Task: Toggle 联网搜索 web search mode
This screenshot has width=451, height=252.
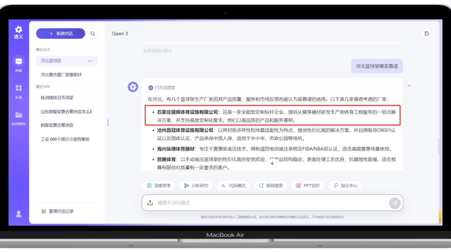Action: [271, 186]
